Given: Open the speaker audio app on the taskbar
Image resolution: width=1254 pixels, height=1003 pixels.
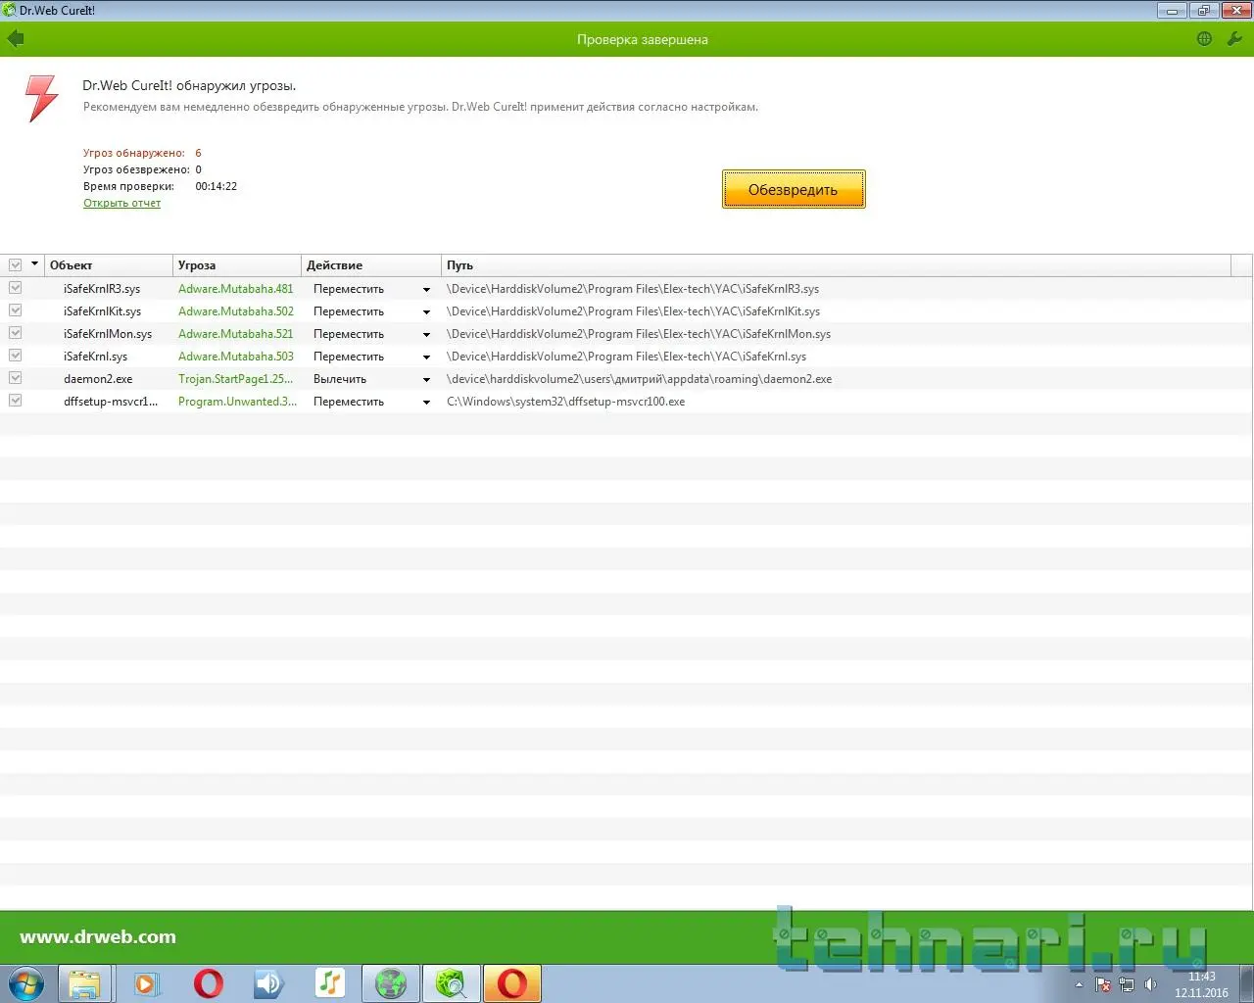Looking at the screenshot, I should coord(268,983).
